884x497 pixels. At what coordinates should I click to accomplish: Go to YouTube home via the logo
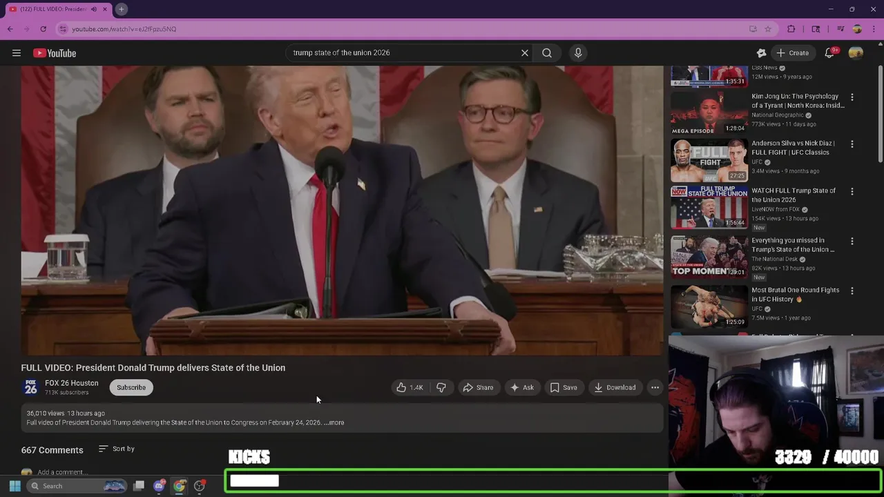(55, 53)
